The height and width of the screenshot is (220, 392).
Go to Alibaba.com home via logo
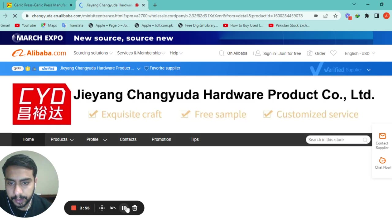pos(39,53)
